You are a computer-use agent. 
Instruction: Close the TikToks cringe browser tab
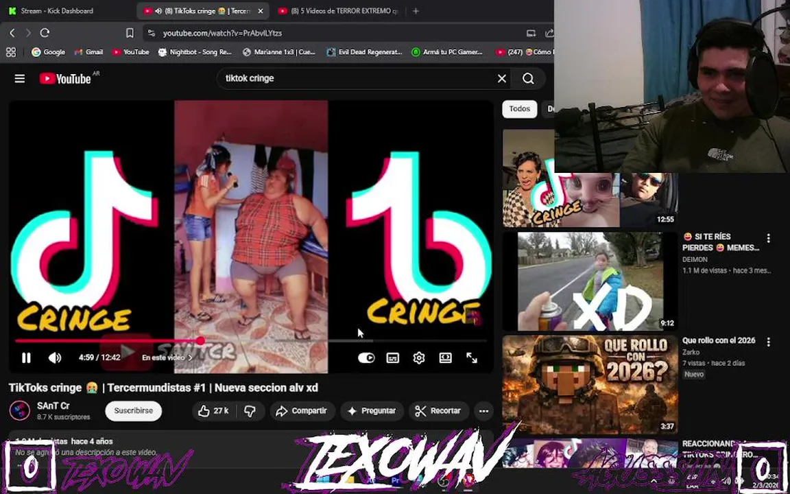pos(261,10)
